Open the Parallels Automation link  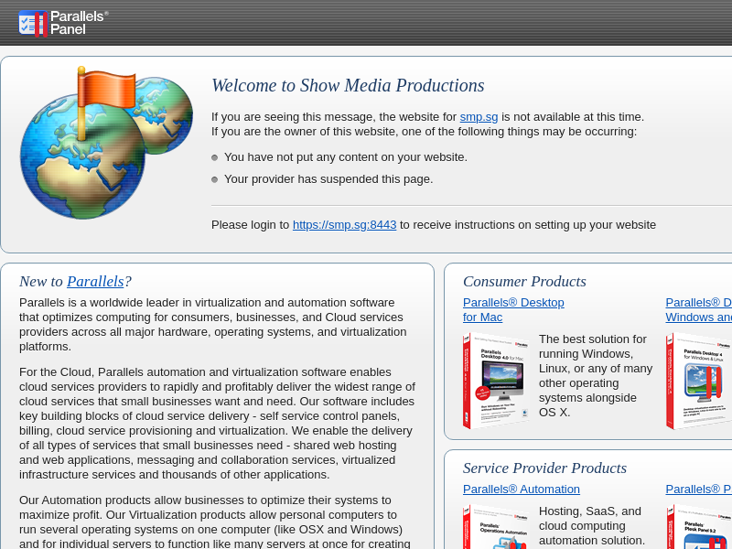coord(522,490)
